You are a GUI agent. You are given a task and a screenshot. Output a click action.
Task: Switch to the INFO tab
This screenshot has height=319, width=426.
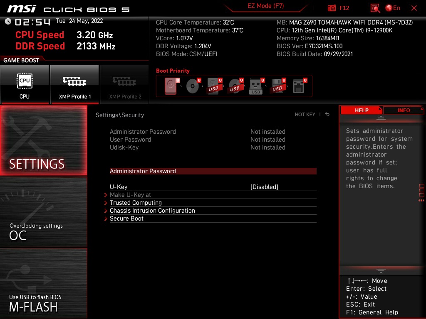pyautogui.click(x=404, y=110)
